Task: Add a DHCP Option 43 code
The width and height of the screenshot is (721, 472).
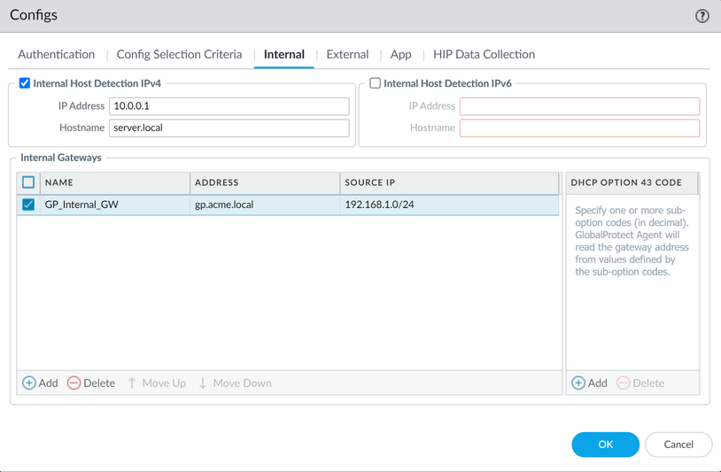Action: pos(589,383)
